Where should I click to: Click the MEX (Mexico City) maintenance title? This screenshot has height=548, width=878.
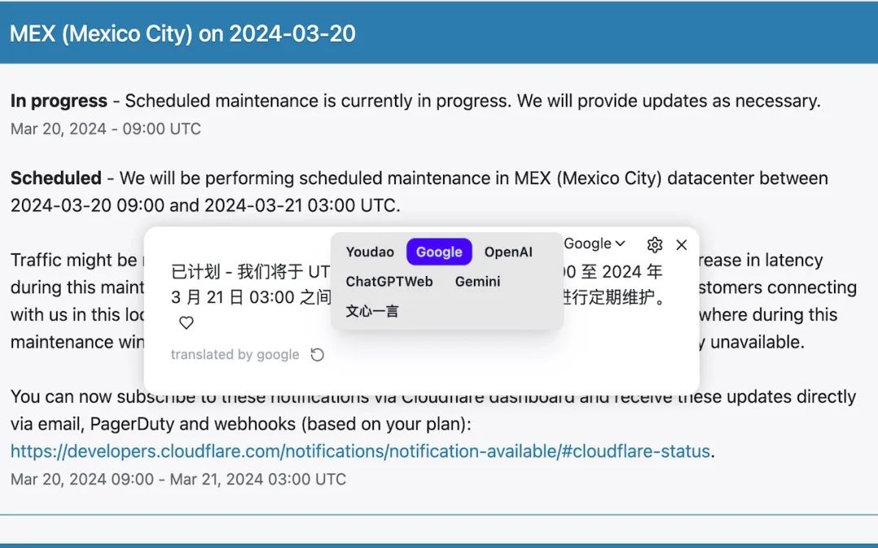tap(182, 34)
